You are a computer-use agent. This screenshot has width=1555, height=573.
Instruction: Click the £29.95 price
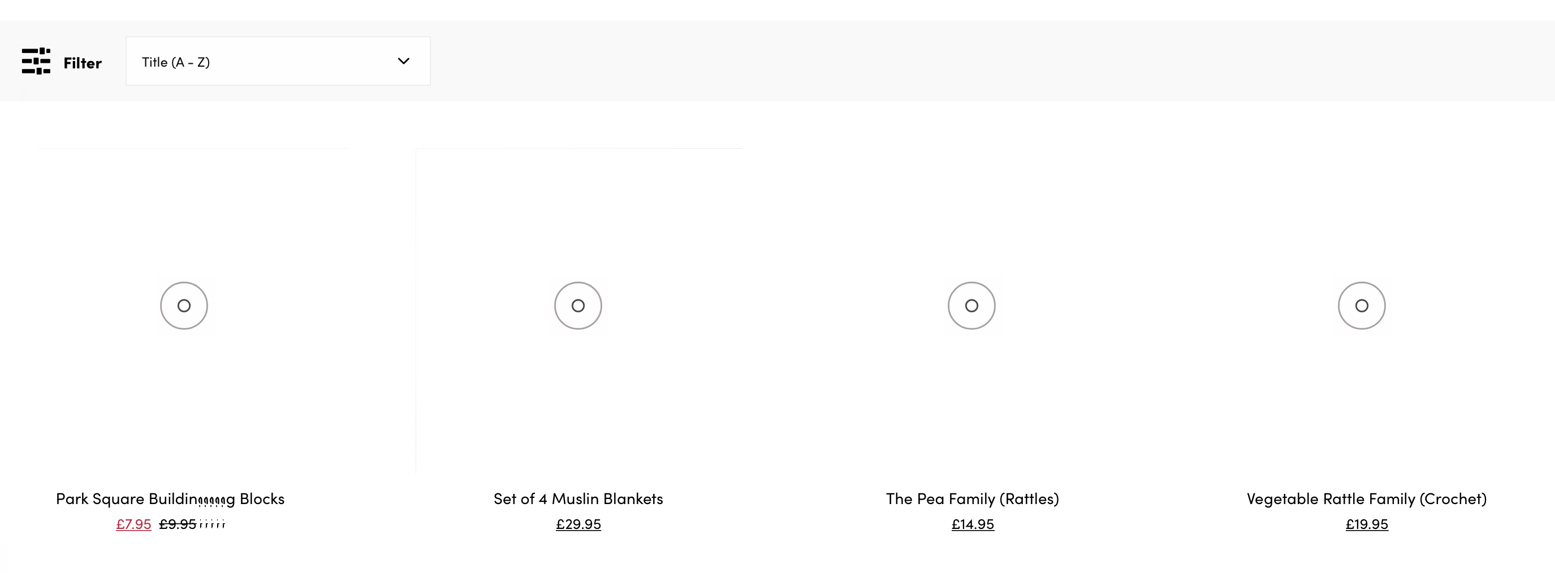pos(578,524)
